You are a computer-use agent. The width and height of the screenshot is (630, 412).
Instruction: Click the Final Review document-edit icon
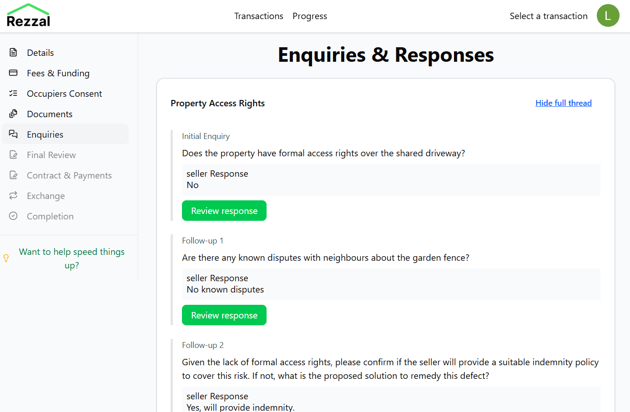pyautogui.click(x=14, y=154)
